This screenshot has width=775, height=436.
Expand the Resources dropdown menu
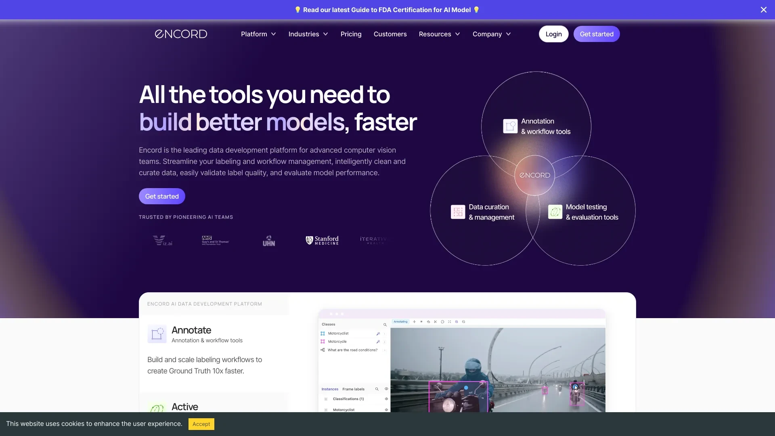coord(439,34)
